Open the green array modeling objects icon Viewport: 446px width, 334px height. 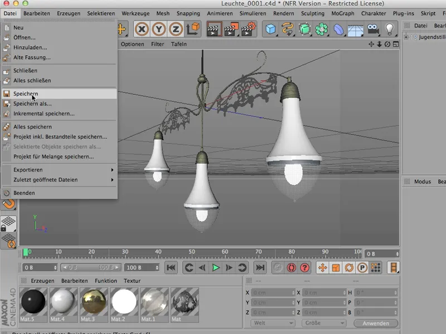pos(322,29)
